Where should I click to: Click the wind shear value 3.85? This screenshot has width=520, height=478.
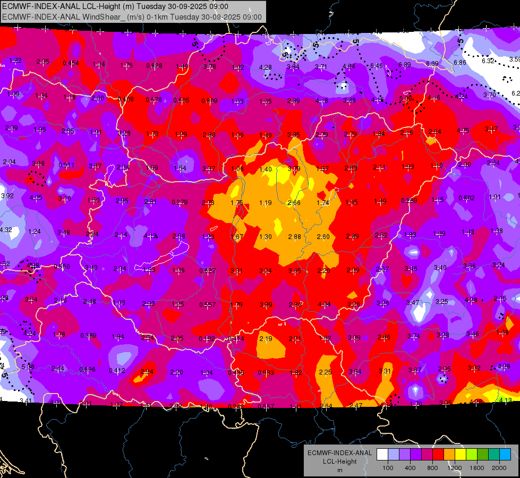tap(294, 135)
